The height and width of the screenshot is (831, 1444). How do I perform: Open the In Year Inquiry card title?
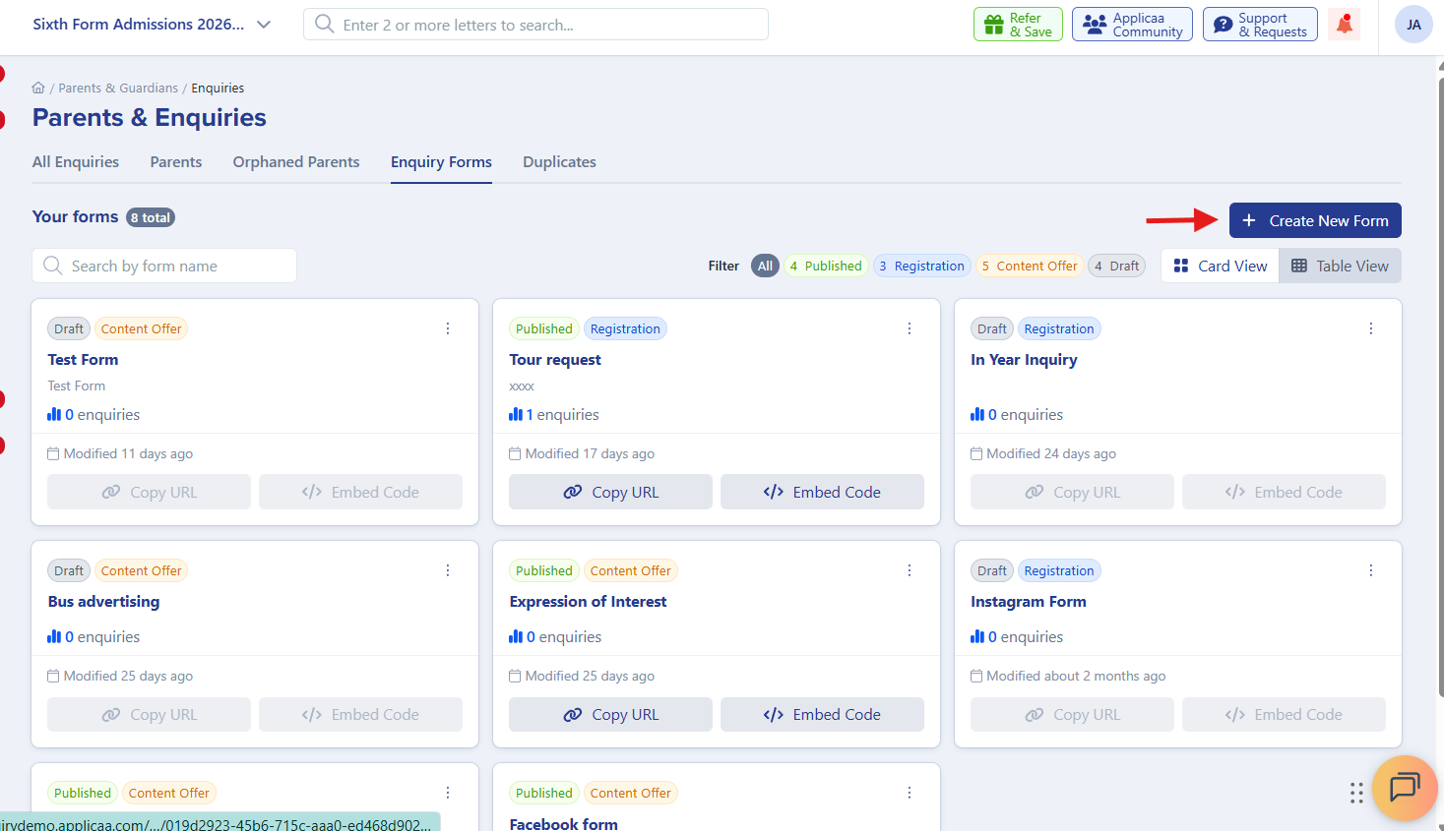pos(1024,360)
